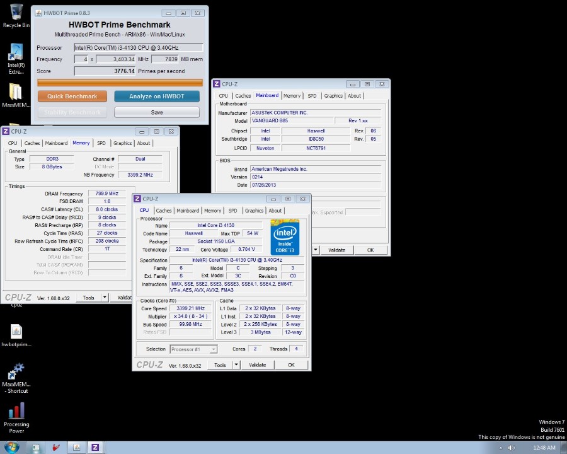
Task: Click the red bird taskbar icon
Action: (x=56, y=448)
